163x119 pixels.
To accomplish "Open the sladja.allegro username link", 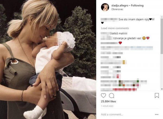I will tap(120, 5).
